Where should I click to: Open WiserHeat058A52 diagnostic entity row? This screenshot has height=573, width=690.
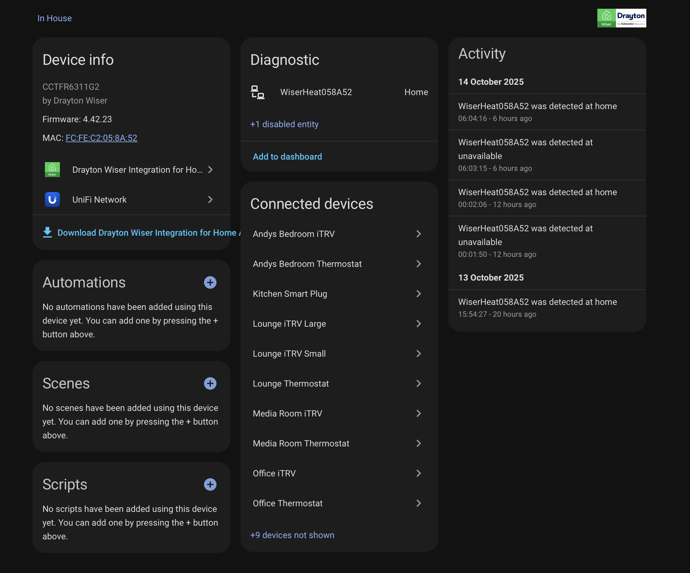pos(339,92)
